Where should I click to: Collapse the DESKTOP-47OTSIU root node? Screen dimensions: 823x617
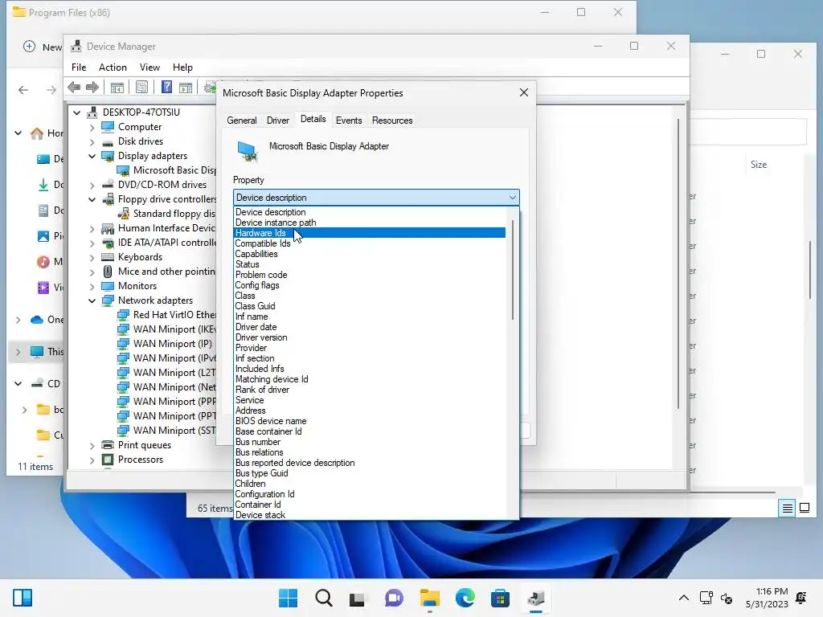[x=77, y=112]
